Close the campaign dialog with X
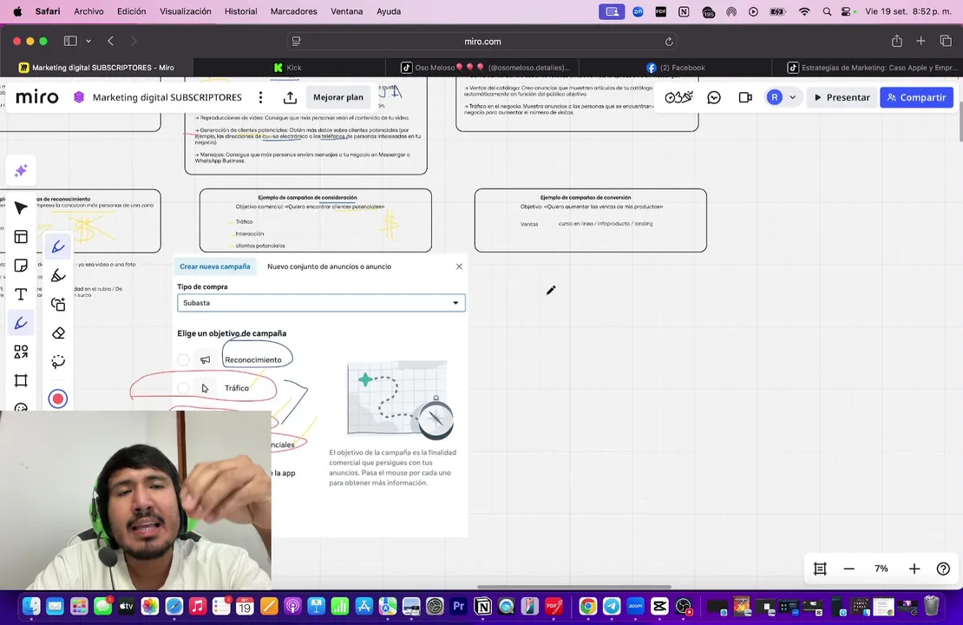 click(x=459, y=266)
